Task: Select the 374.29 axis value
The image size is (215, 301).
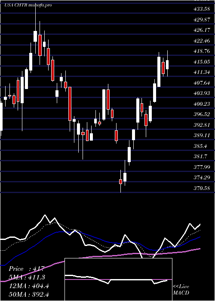Action: [x=201, y=178]
